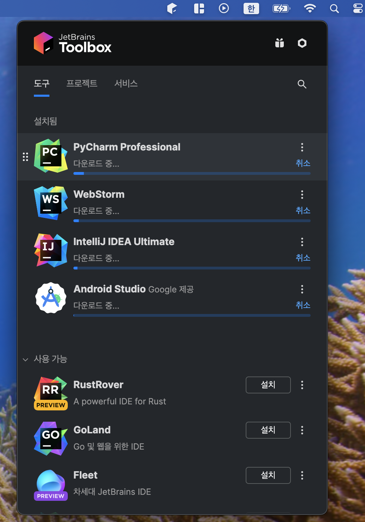The width and height of the screenshot is (365, 522).
Task: Click the PyCharm download progress bar
Action: [x=192, y=173]
